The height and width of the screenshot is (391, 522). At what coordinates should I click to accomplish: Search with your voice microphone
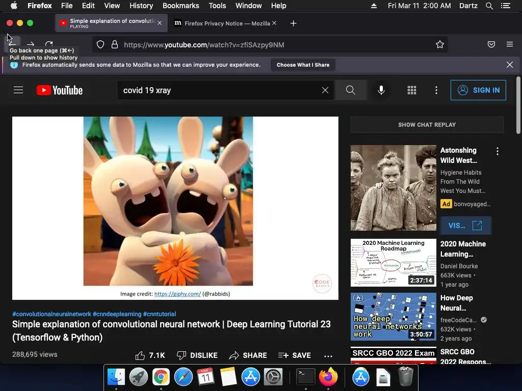[381, 90]
